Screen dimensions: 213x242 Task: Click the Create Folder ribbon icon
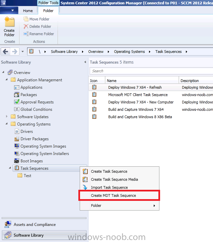click(9, 22)
